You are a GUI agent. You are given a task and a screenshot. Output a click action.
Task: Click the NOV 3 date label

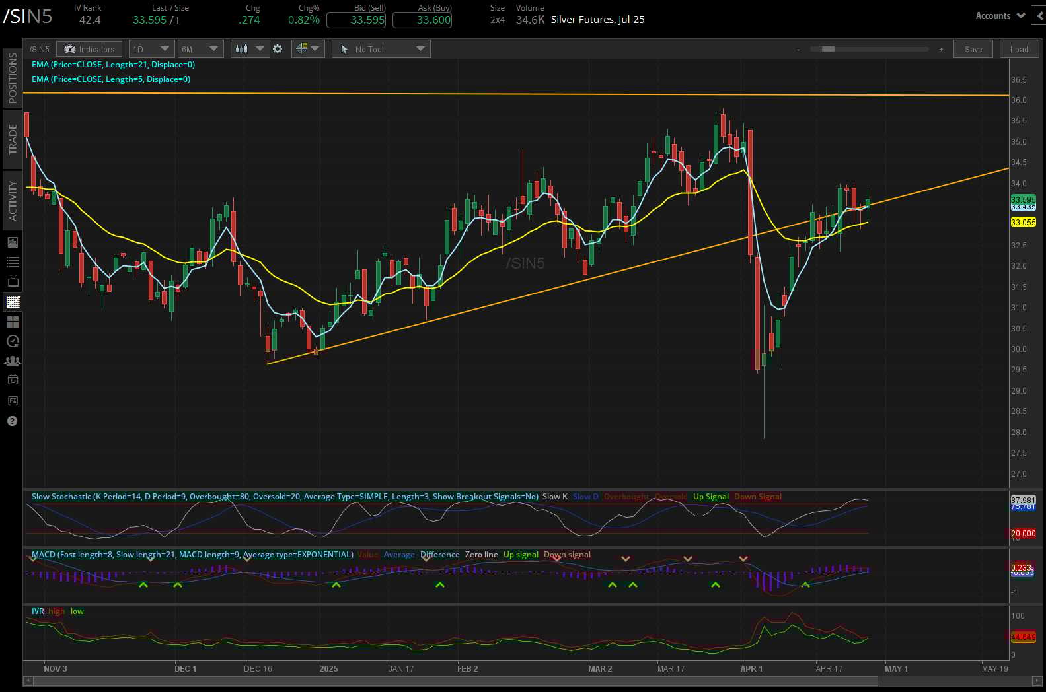pyautogui.click(x=55, y=669)
